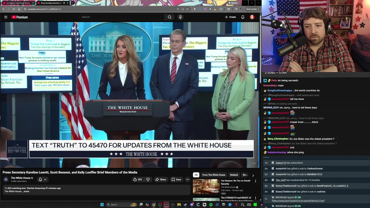This screenshot has height=208, width=370.
Task: Open File Explorer on the taskbar
Action: coord(179,205)
